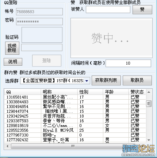Click the 帐号 account input field
The height and width of the screenshot is (158, 157).
pyautogui.click(x=39, y=12)
